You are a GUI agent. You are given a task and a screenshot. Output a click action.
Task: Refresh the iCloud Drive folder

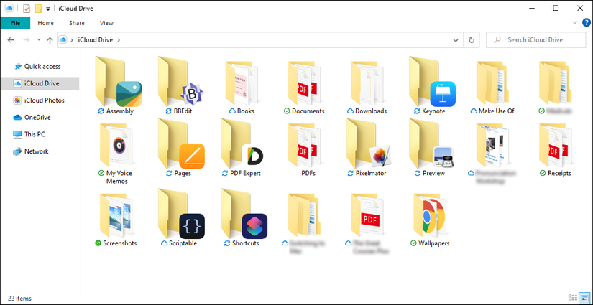472,40
